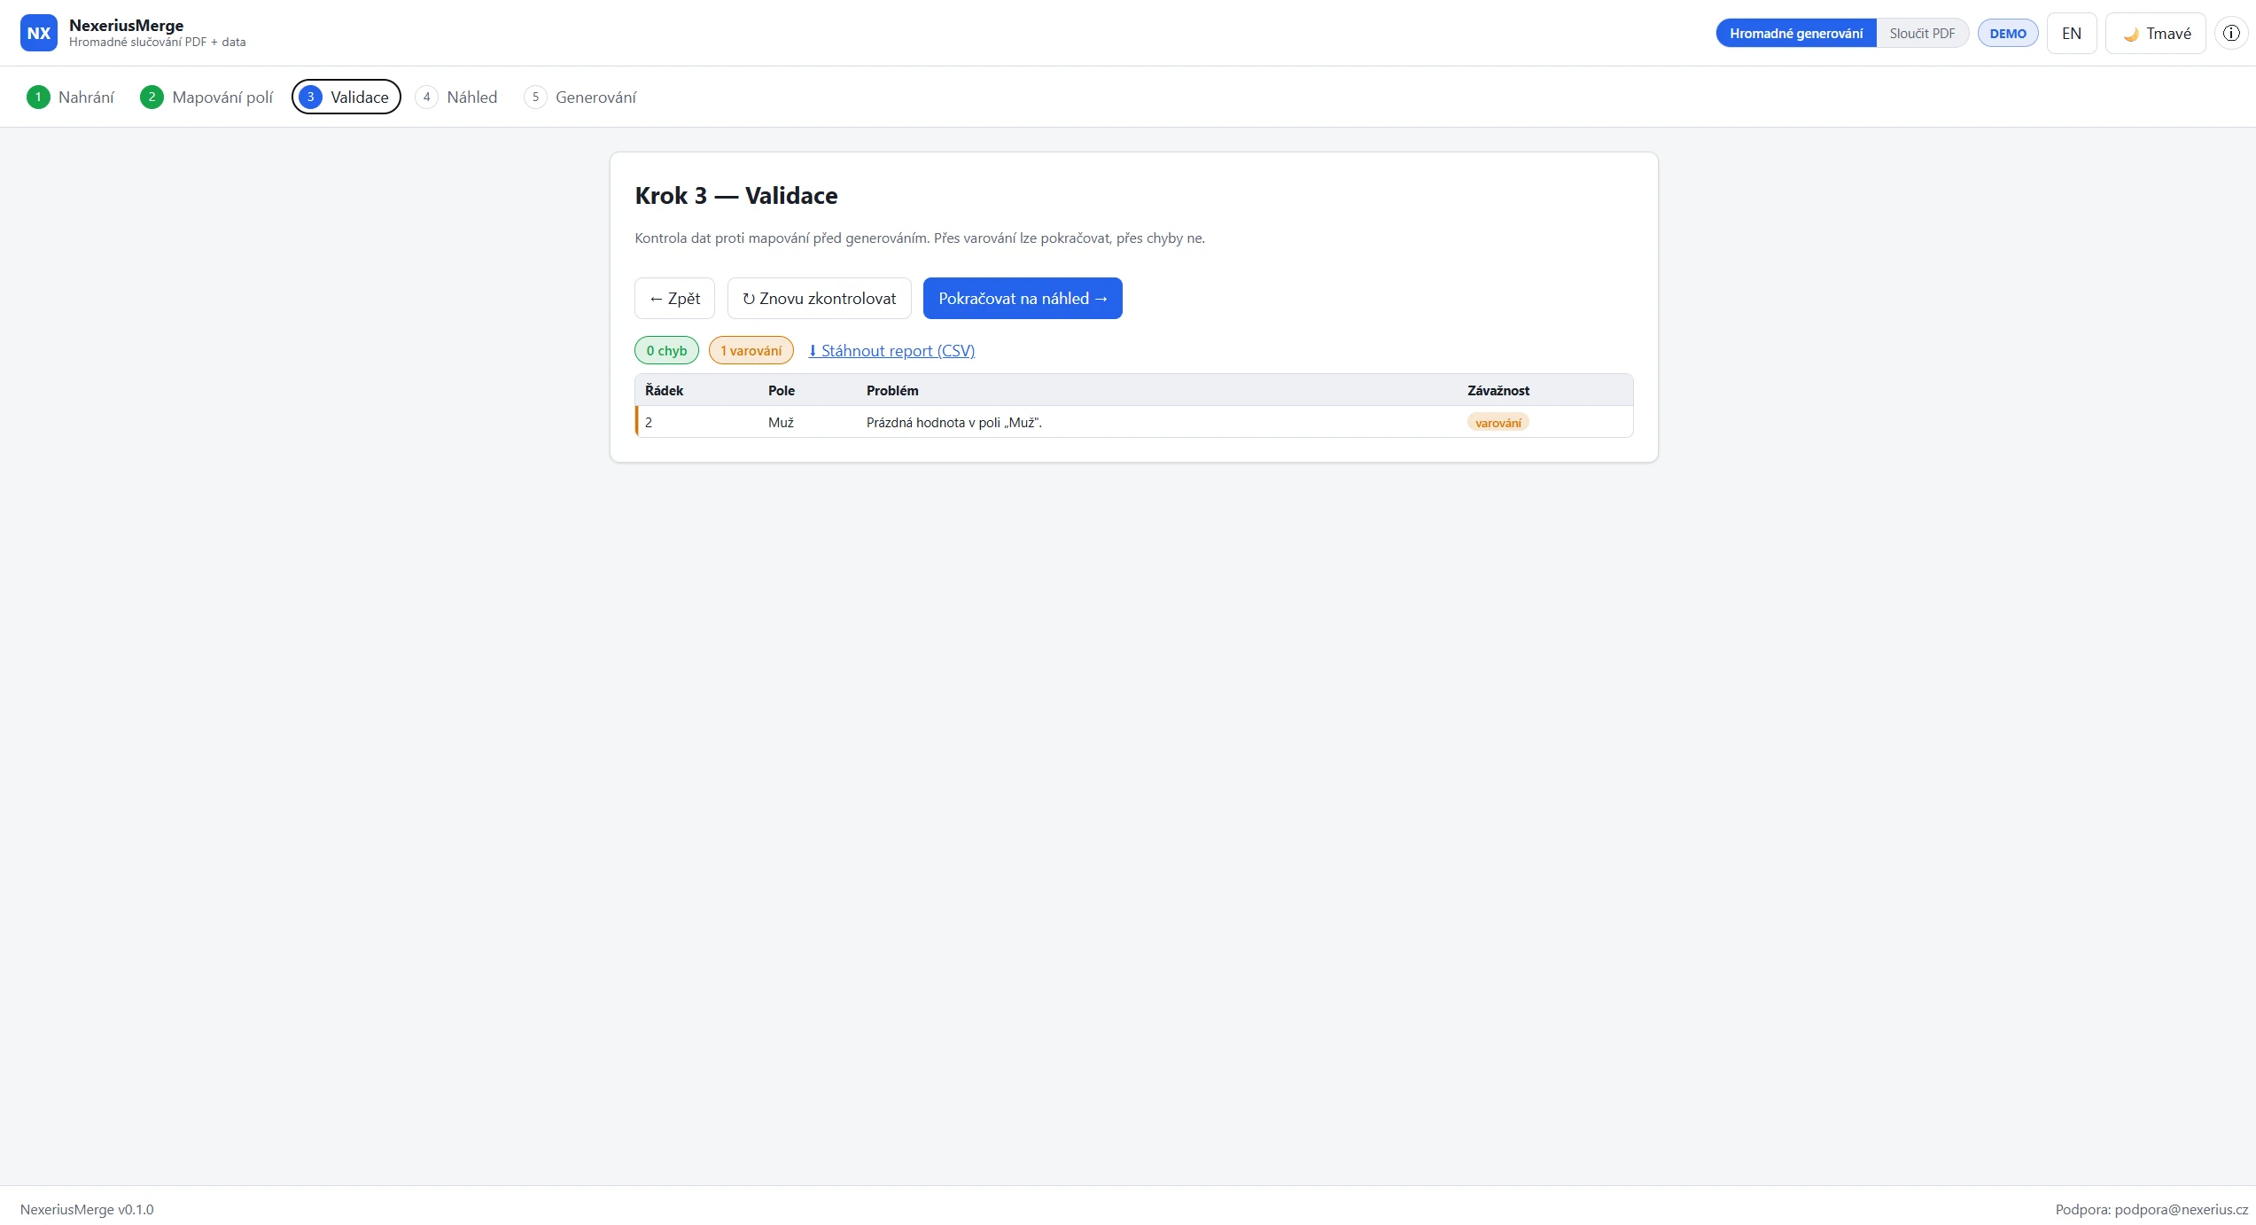This screenshot has width=2256, height=1225.
Task: Switch to Sloučit PDF mode
Action: (1922, 33)
